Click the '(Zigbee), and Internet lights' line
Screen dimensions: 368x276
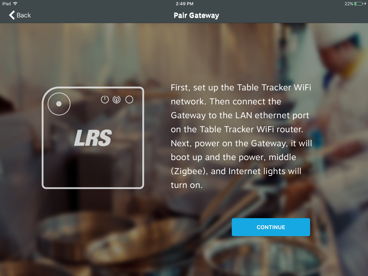click(x=236, y=171)
